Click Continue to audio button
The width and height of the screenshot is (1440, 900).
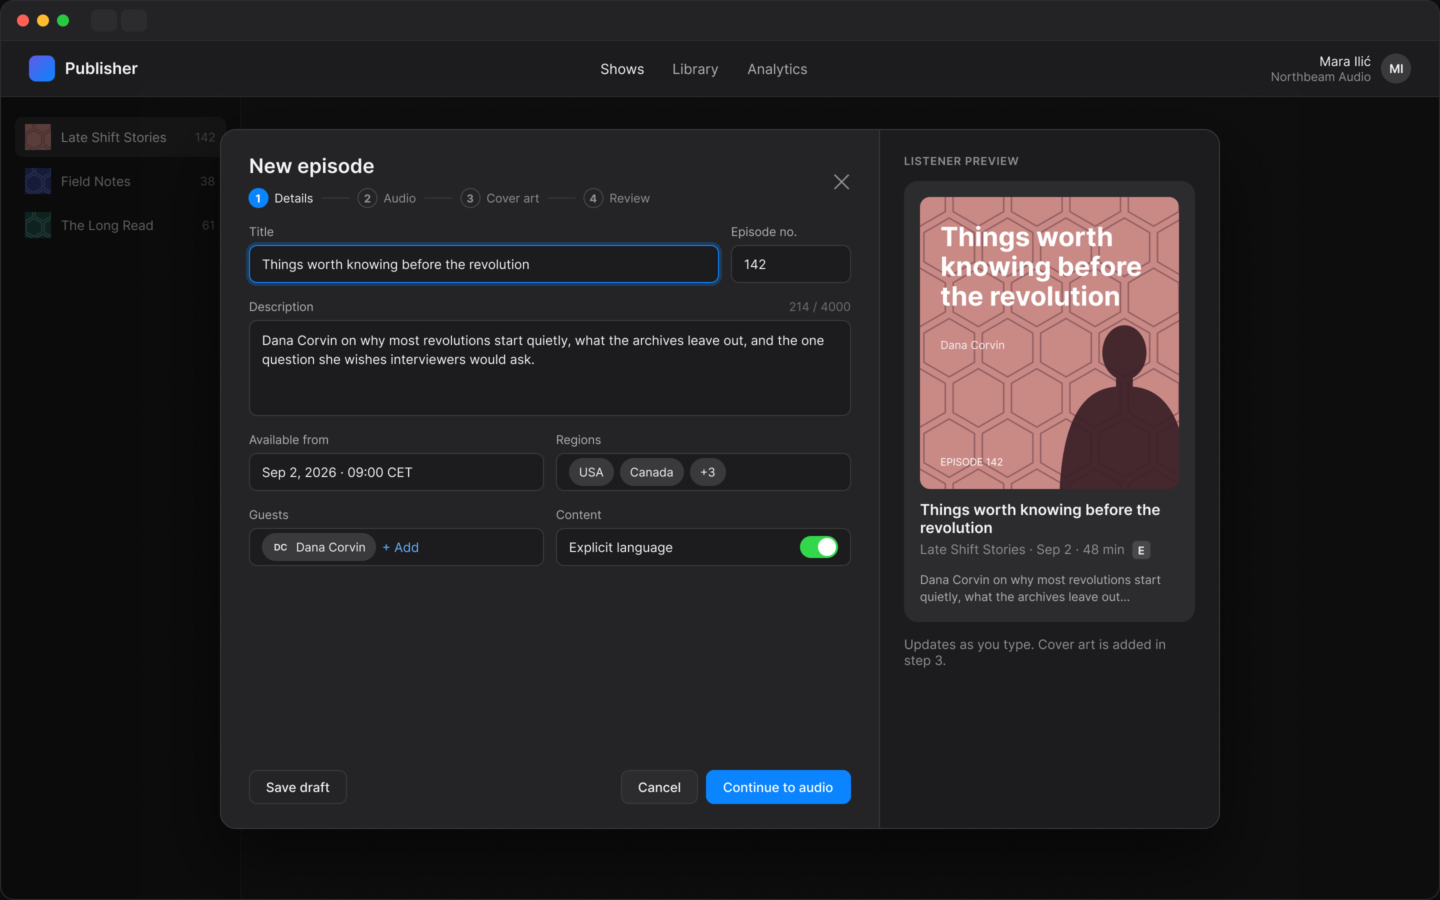(x=777, y=787)
